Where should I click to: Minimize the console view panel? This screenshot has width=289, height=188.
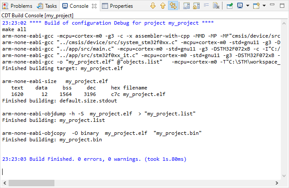[272, 4]
